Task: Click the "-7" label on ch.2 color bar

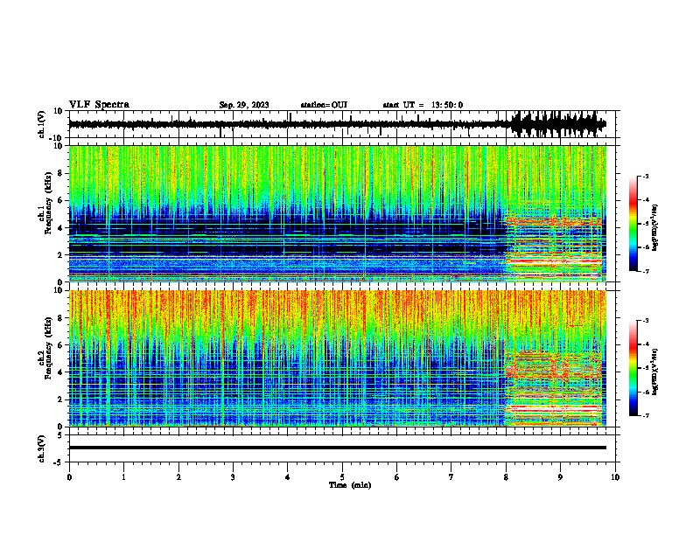Action: 646,415
